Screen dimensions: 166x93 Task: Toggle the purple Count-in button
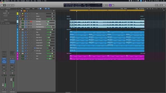click(x=110, y=5)
